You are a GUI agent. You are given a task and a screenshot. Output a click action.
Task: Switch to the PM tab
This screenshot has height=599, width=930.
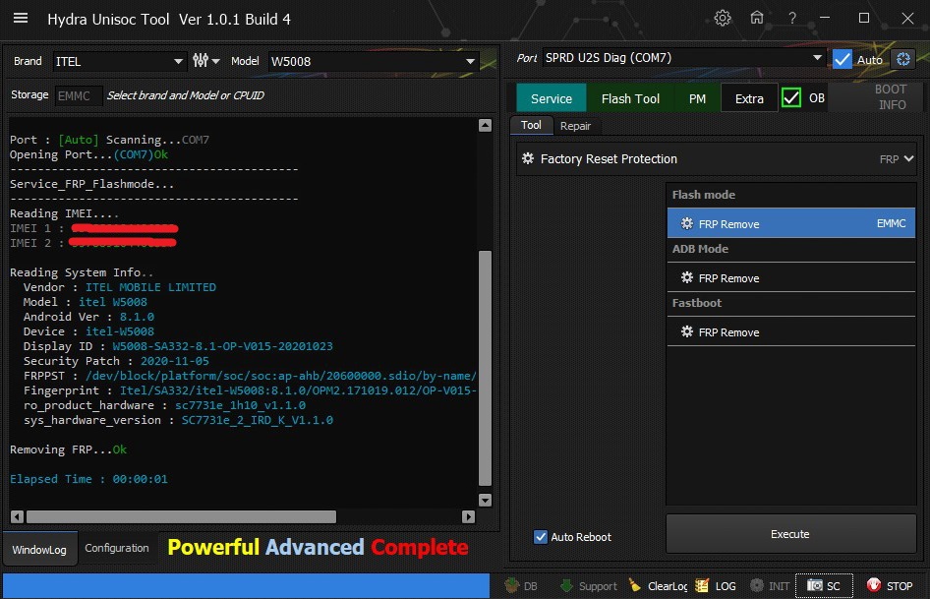click(697, 98)
